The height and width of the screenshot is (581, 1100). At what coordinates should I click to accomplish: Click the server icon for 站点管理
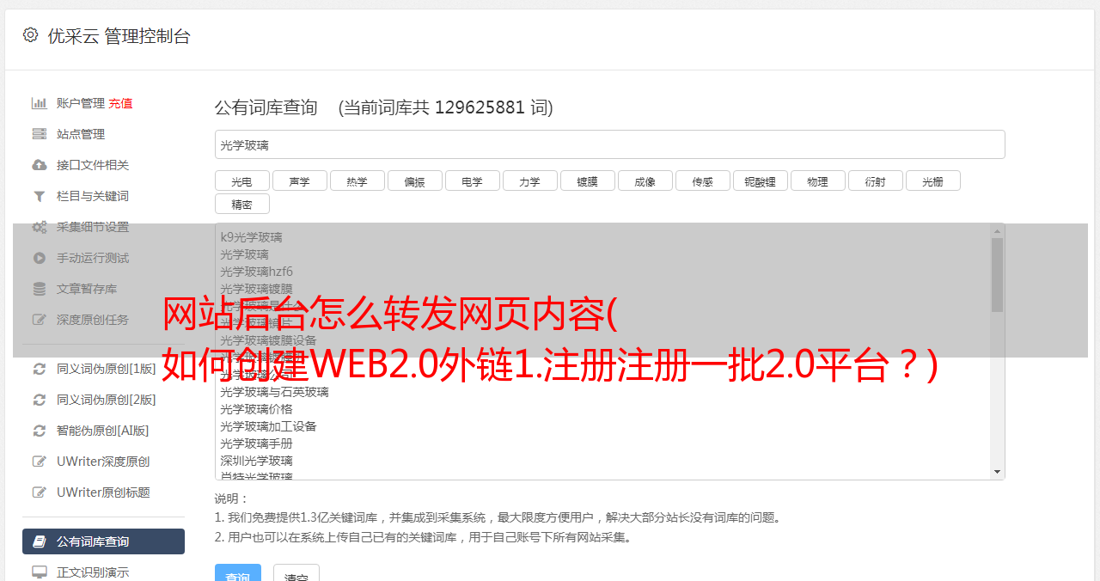(40, 134)
